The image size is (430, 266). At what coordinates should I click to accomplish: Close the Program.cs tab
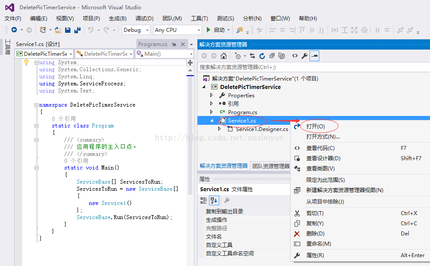click(183, 44)
